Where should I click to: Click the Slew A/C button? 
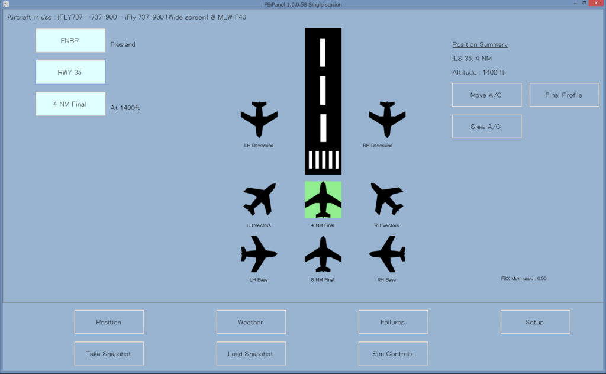486,126
